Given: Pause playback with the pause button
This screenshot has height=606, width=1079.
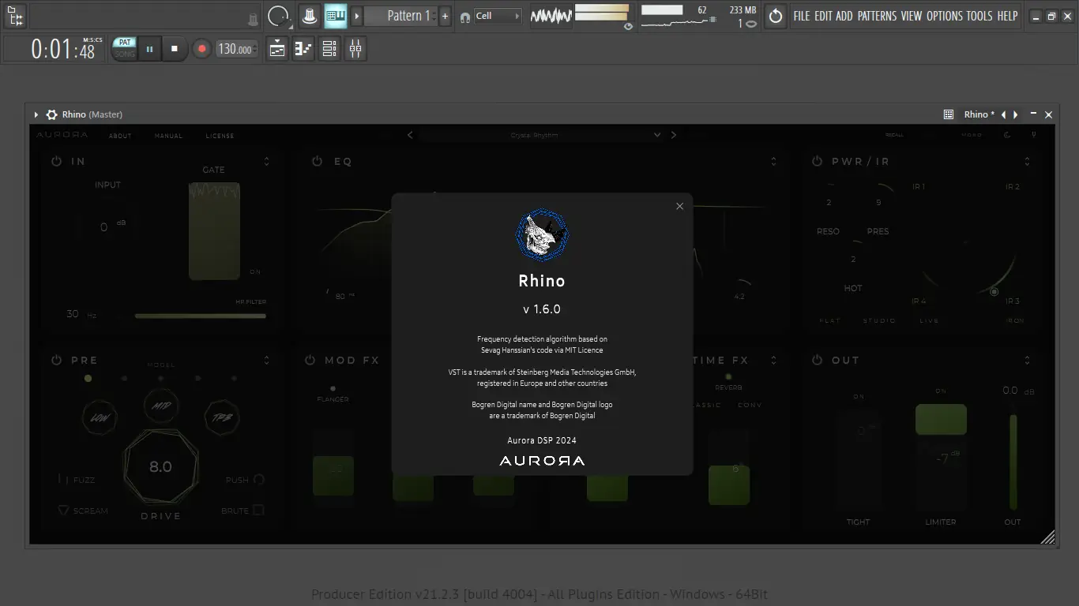Looking at the screenshot, I should (x=149, y=49).
